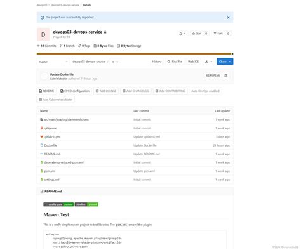Open Update .gitlab-ci.yml last commit link

click(147, 137)
